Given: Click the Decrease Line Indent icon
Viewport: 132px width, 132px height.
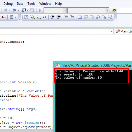Looking at the screenshot, I should (x=52, y=17).
